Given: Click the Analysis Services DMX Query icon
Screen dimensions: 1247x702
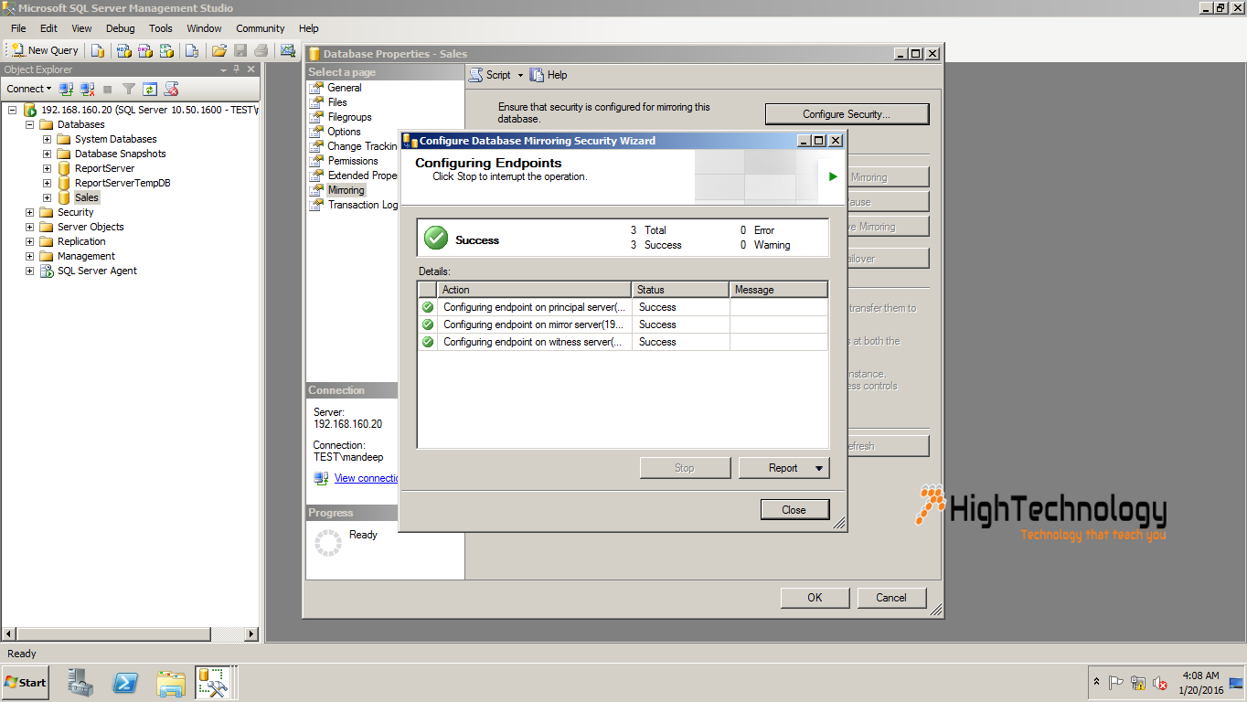Looking at the screenshot, I should [x=144, y=50].
